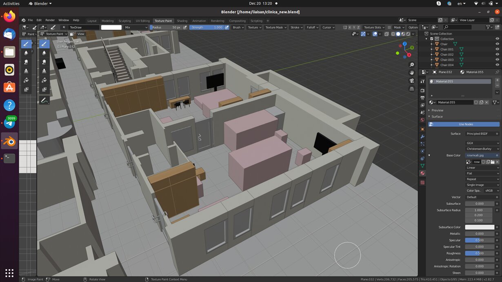Open the Modifier properties wrench tab
This screenshot has height=282, width=502.
point(422,137)
